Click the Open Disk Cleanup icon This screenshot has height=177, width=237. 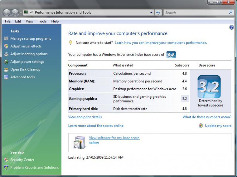(6, 69)
